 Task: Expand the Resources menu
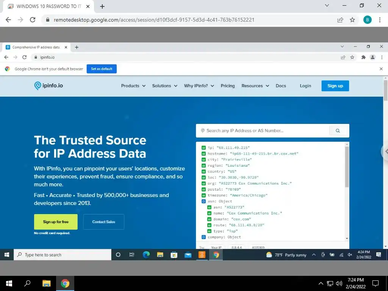pyautogui.click(x=255, y=86)
